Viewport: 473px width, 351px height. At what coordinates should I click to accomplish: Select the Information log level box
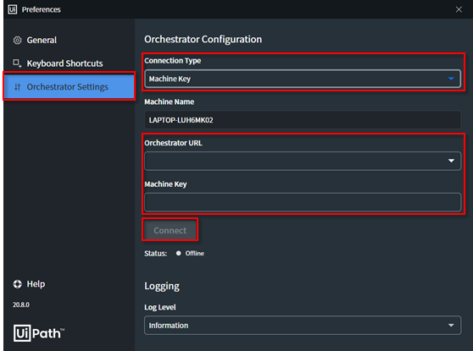pos(303,325)
